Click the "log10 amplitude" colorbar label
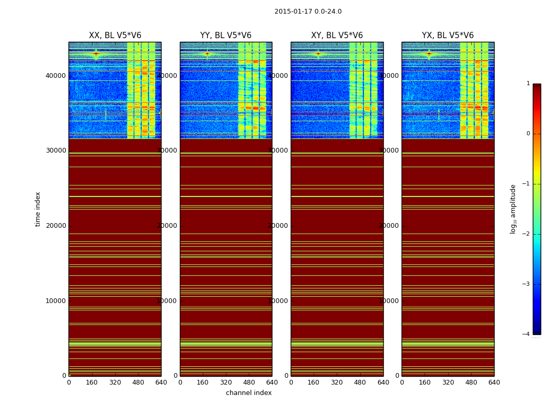The width and height of the screenshot is (549, 418). [x=513, y=208]
